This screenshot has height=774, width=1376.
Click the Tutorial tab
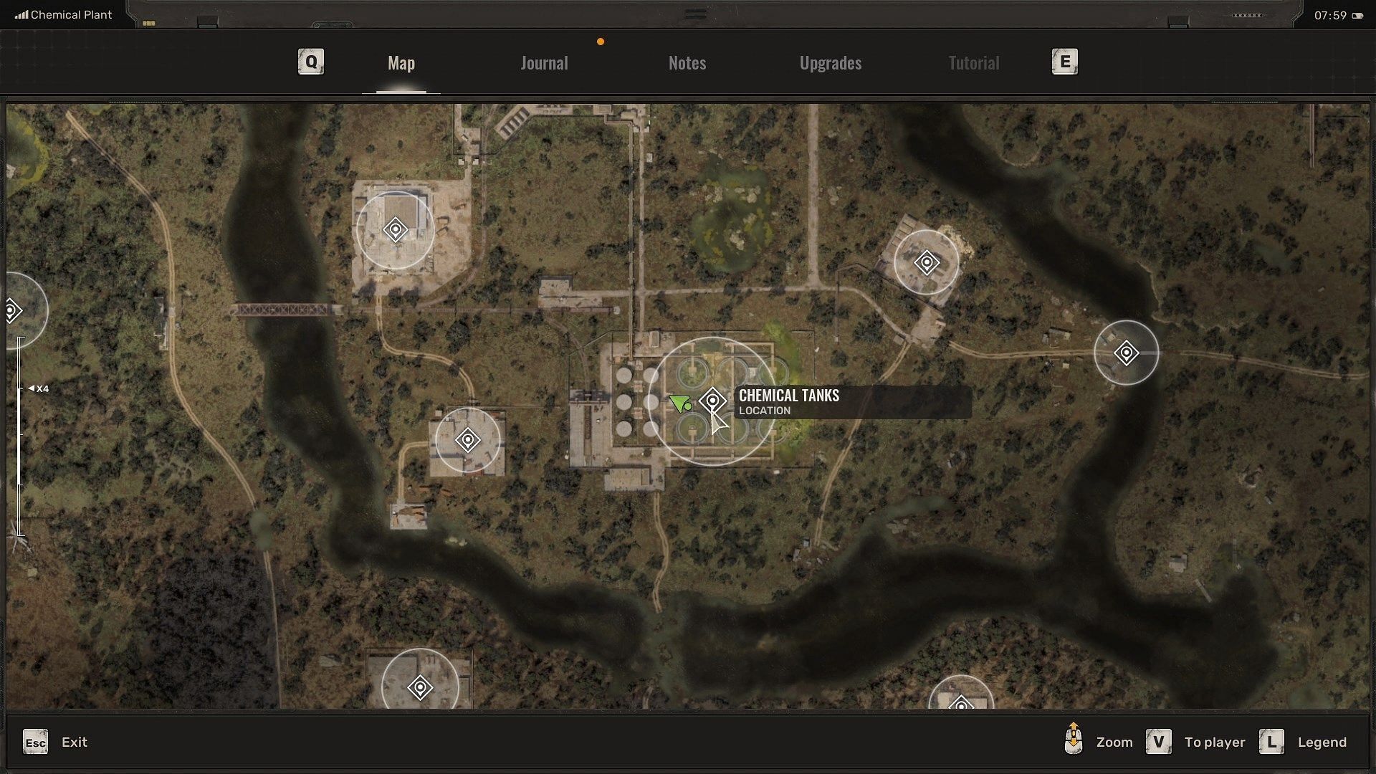(x=973, y=62)
